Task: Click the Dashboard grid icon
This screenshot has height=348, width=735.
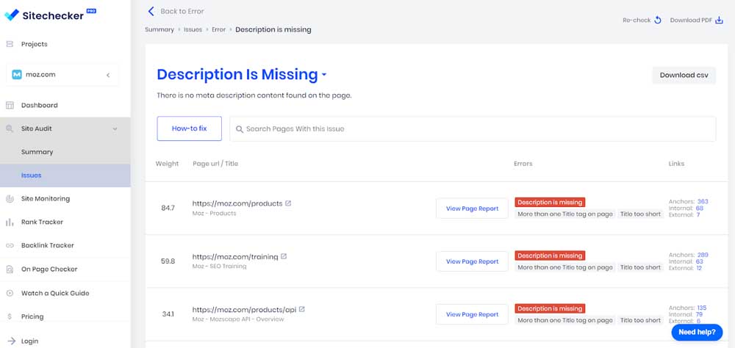Action: tap(10, 106)
